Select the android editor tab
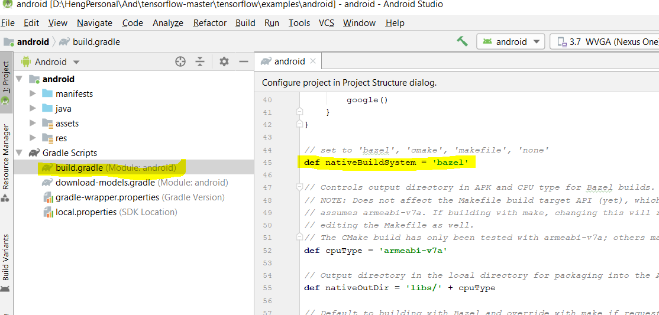 pyautogui.click(x=287, y=61)
